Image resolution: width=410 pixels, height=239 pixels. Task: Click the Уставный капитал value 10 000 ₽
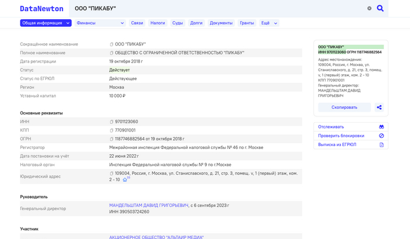click(x=117, y=96)
